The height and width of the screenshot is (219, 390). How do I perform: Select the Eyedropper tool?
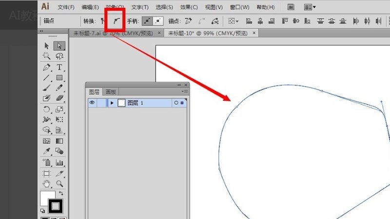click(x=46, y=151)
